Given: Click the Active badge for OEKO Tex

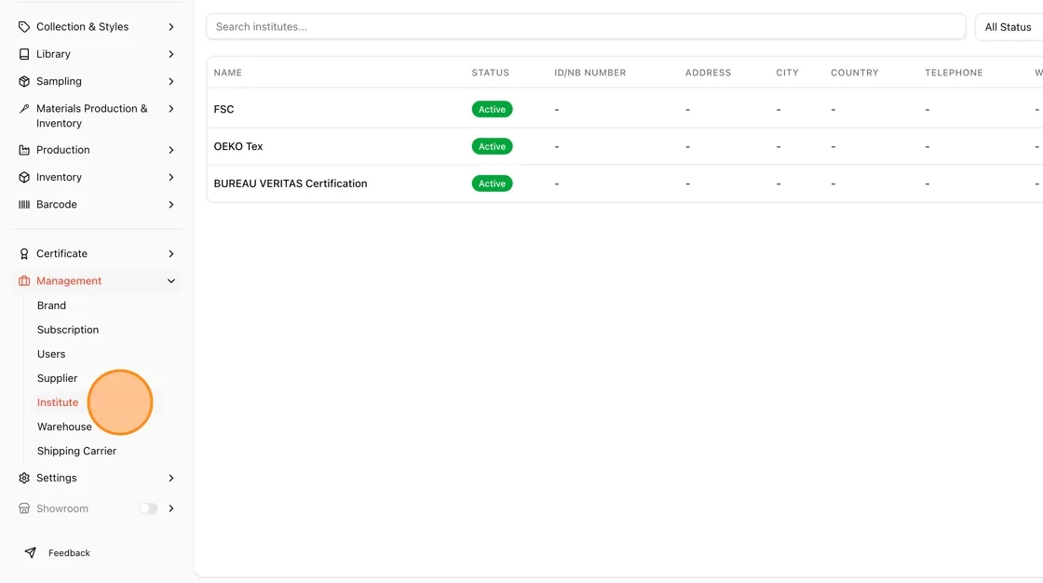Looking at the screenshot, I should 493,146.
